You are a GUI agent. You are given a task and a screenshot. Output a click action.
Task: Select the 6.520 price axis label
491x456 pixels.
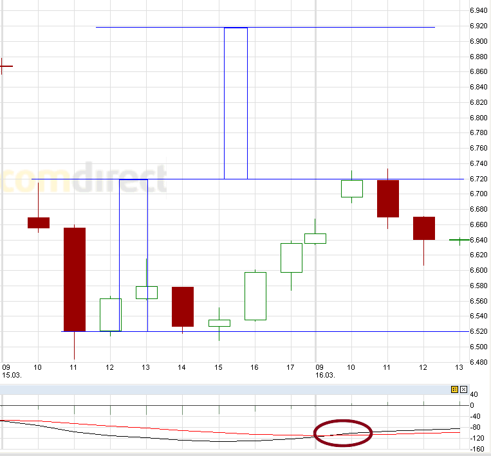(479, 331)
